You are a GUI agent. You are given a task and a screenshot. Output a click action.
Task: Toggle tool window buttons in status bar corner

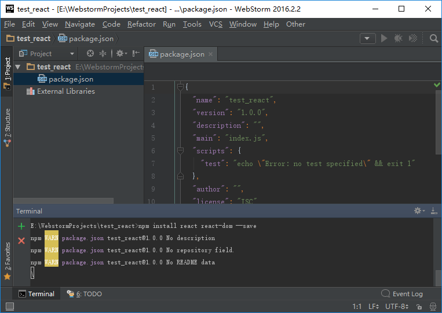[10, 307]
